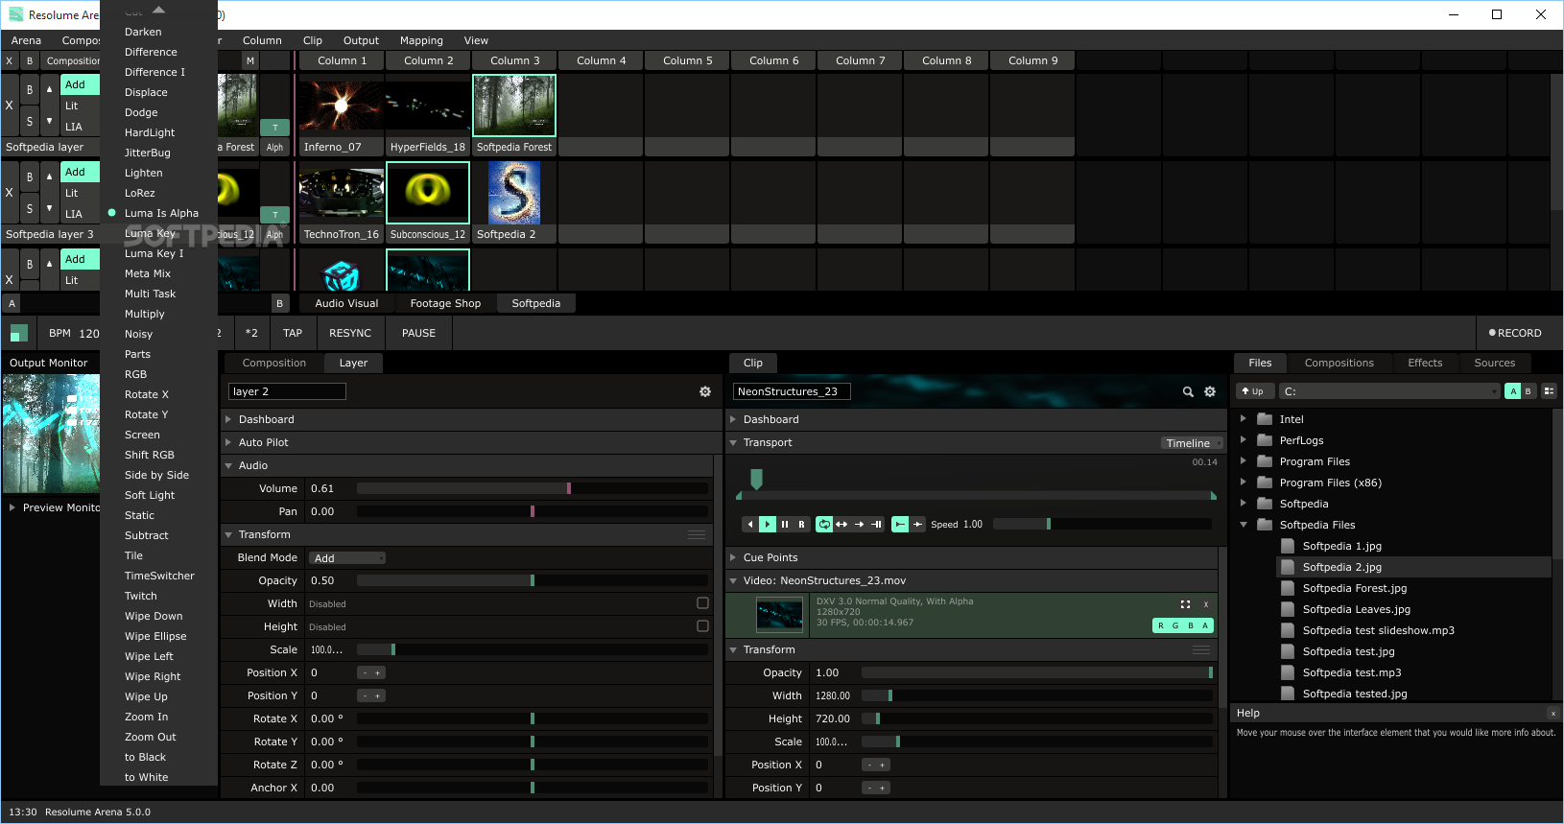This screenshot has width=1564, height=824.
Task: Click the PAUSE button
Action: pyautogui.click(x=418, y=333)
